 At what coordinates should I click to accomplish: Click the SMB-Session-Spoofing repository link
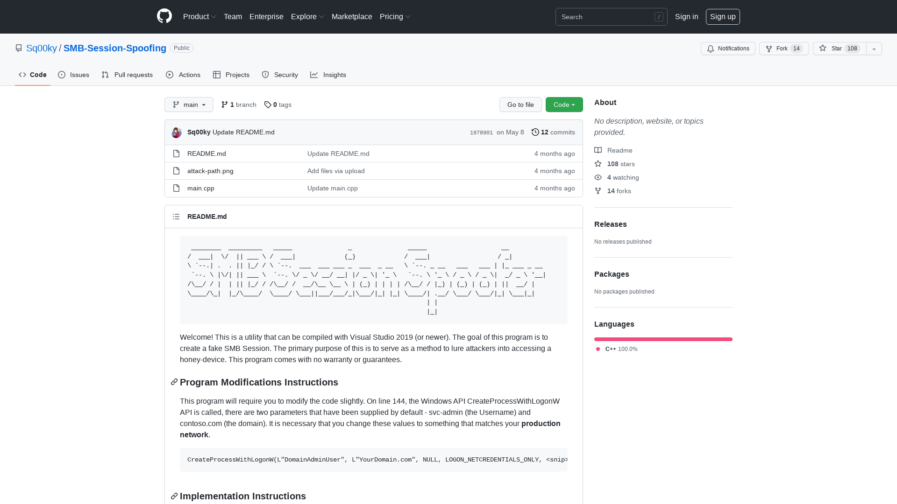pyautogui.click(x=115, y=48)
